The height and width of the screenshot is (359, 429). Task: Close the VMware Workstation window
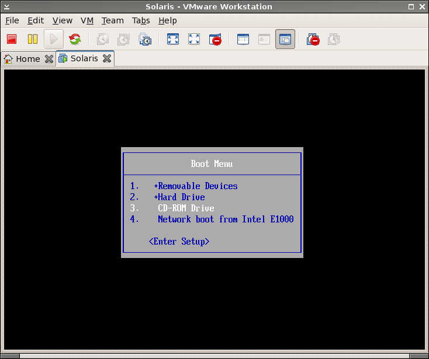[x=423, y=6]
